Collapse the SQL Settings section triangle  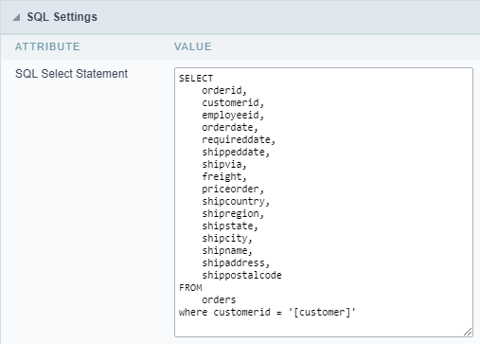coord(16,17)
